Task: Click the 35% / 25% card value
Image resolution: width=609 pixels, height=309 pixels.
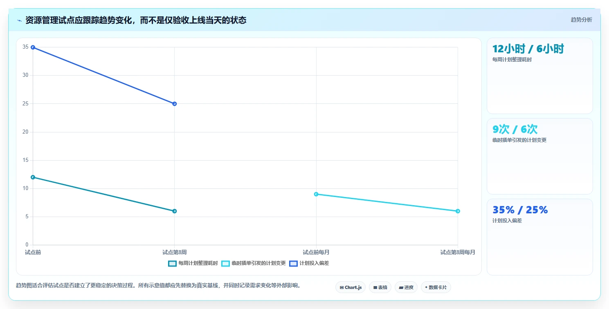Action: tap(520, 210)
